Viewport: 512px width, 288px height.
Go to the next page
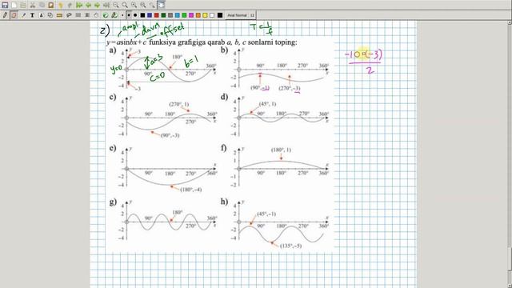pyautogui.click(x=98, y=6)
